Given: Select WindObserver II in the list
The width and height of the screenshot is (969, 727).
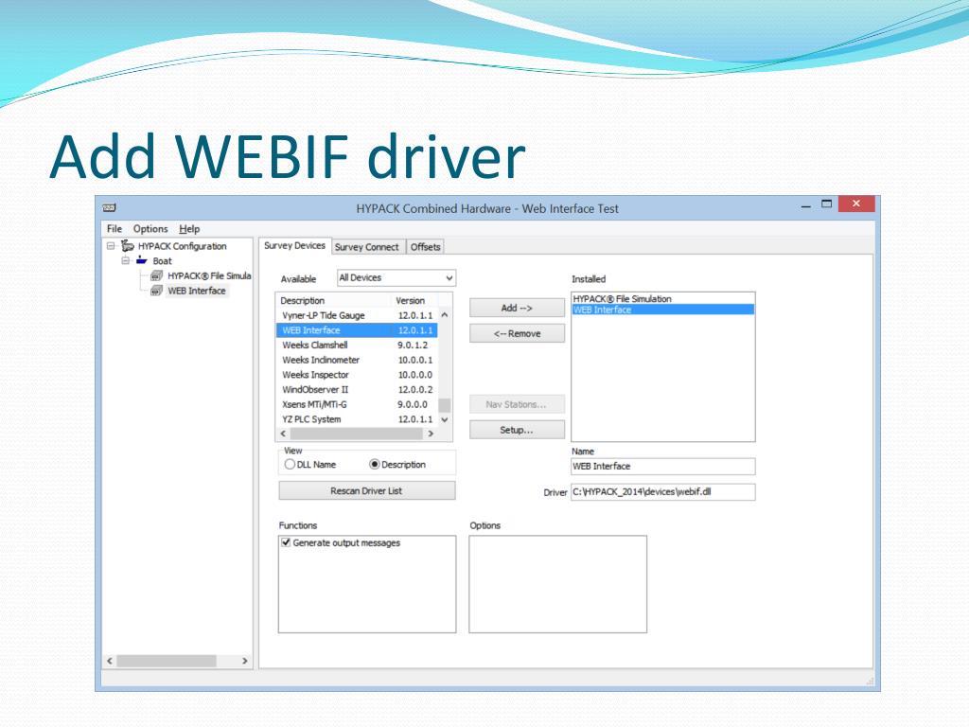Looking at the screenshot, I should tap(357, 389).
